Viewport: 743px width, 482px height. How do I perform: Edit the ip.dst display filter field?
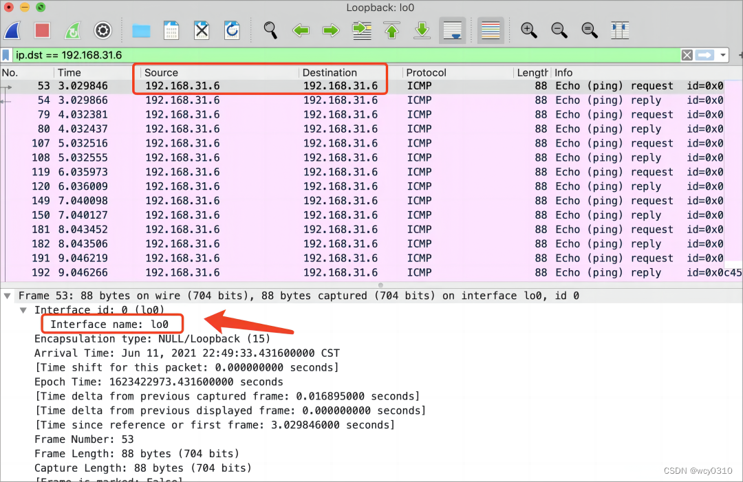(x=346, y=56)
